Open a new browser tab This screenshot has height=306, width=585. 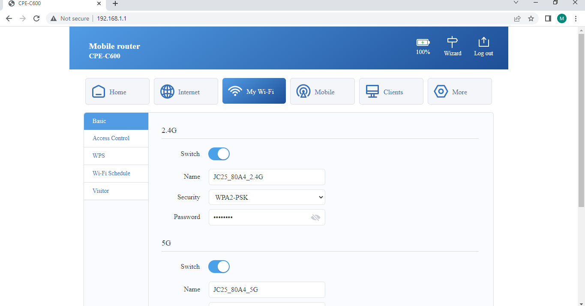[115, 3]
